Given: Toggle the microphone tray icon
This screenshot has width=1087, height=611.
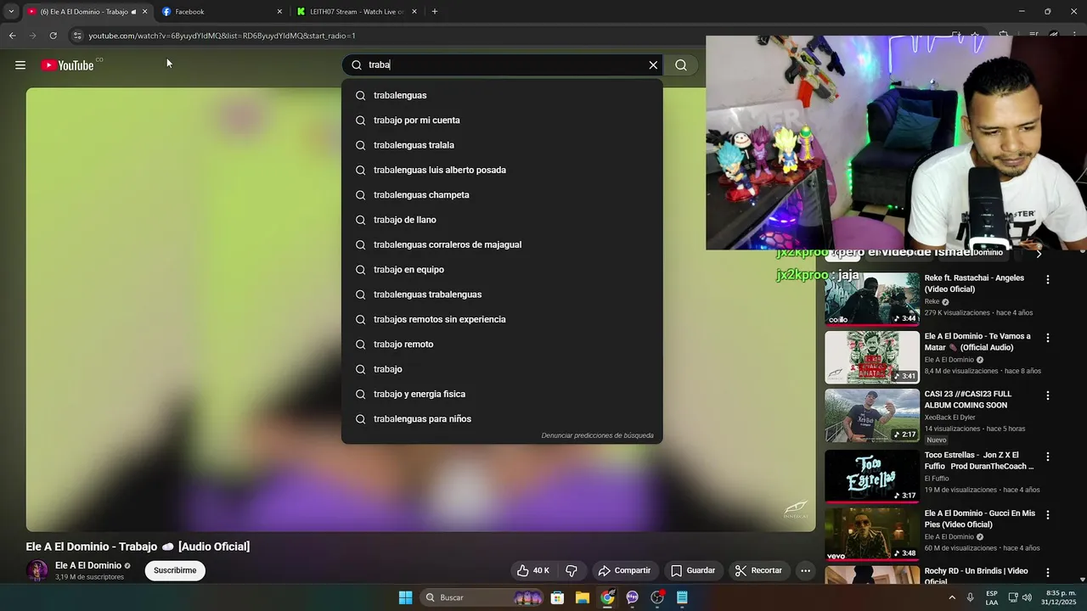Looking at the screenshot, I should click(970, 597).
